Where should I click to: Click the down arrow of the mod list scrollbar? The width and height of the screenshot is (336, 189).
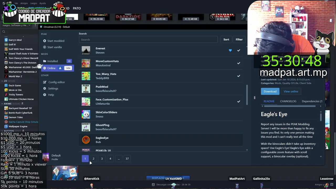(x=247, y=150)
